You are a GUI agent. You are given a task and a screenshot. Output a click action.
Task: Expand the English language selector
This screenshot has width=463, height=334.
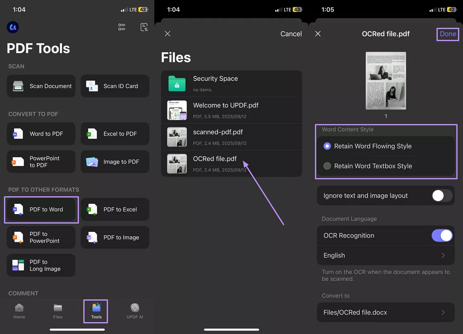tap(386, 255)
